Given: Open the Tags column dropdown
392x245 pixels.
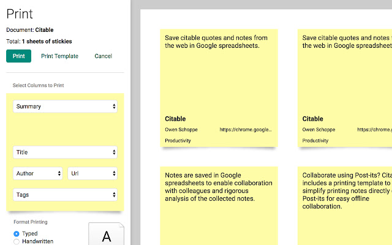Looking at the screenshot, I should click(65, 195).
